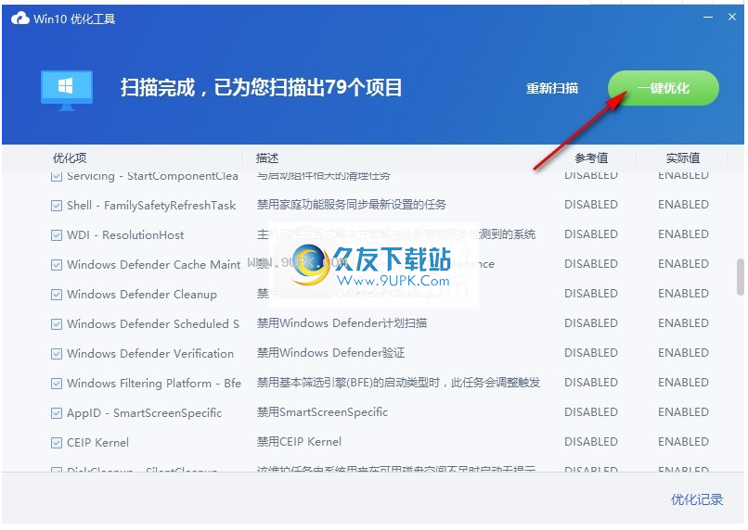Click the vertical scrollbar thumb
Image resolution: width=748 pixels, height=530 pixels.
[741, 277]
